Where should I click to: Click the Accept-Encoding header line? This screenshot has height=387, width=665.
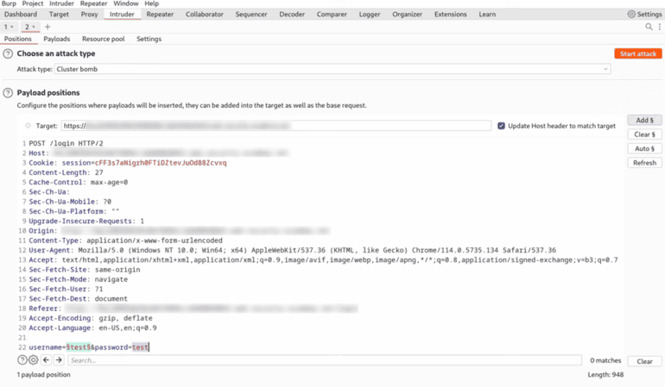tap(91, 318)
